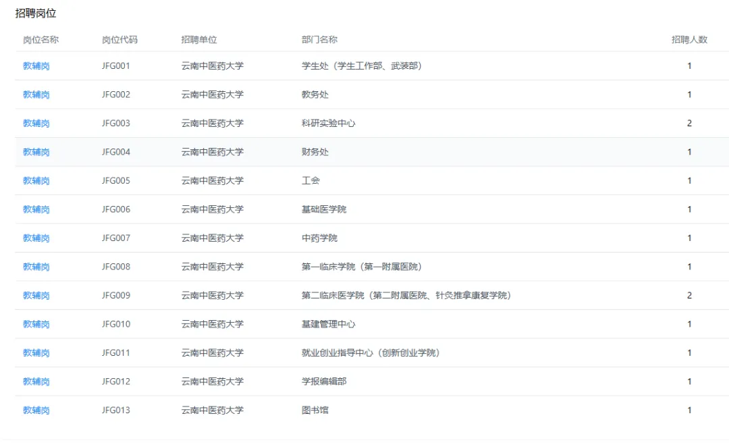
Task: Click the 部门名称 column header
Action: [319, 40]
